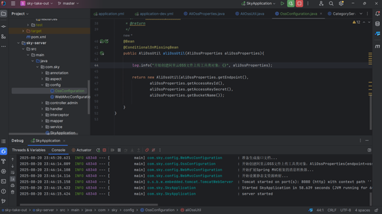Open the master branch dropdown

[68, 3]
